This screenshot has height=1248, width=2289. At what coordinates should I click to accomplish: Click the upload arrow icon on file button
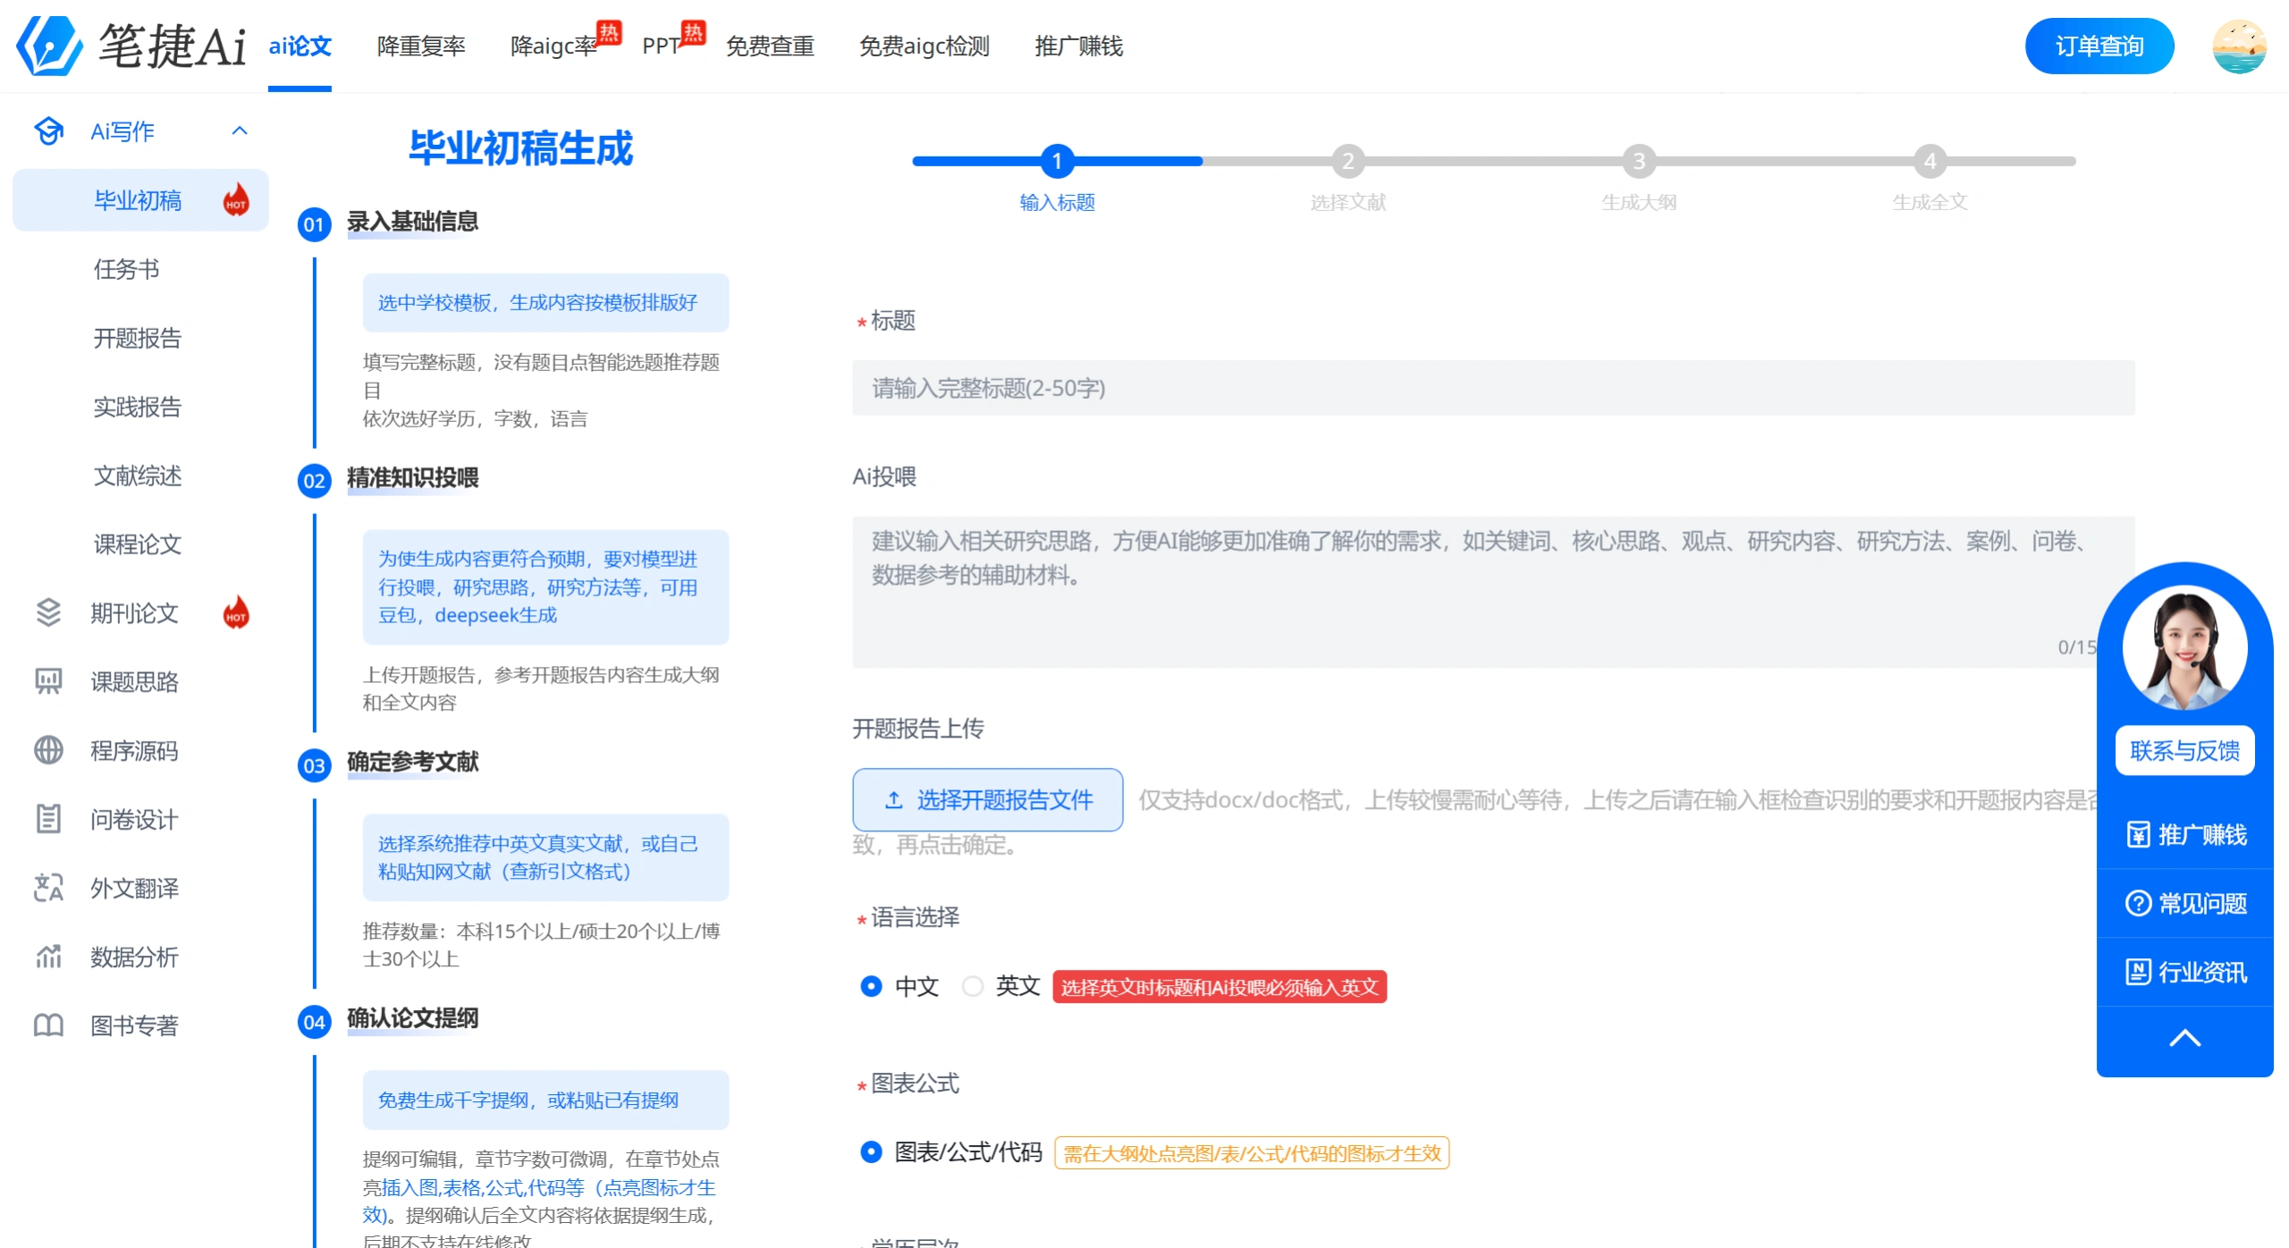(x=893, y=799)
